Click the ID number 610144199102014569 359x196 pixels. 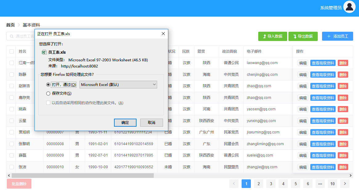tap(134, 144)
